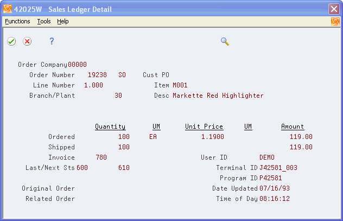This screenshot has height=221, width=343.
Task: Select the Shipped quantity 100
Action: pyautogui.click(x=124, y=147)
